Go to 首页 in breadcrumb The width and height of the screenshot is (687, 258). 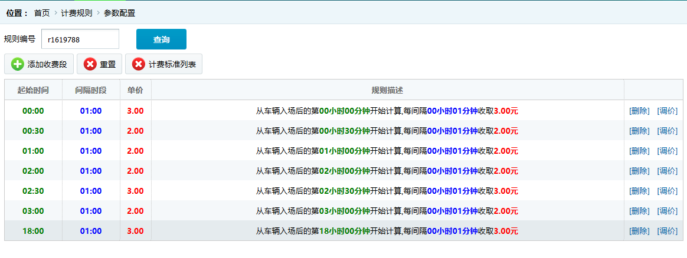(x=42, y=12)
